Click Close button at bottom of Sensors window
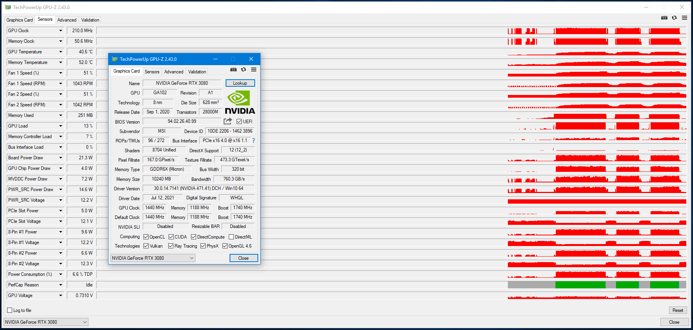 point(675,322)
